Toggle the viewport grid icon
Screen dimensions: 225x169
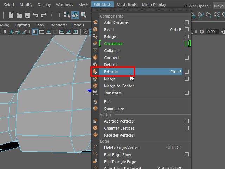35,32
